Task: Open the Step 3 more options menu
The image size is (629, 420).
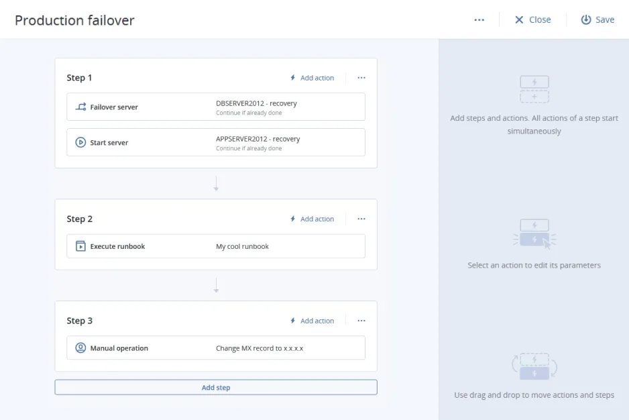Action: pos(361,321)
